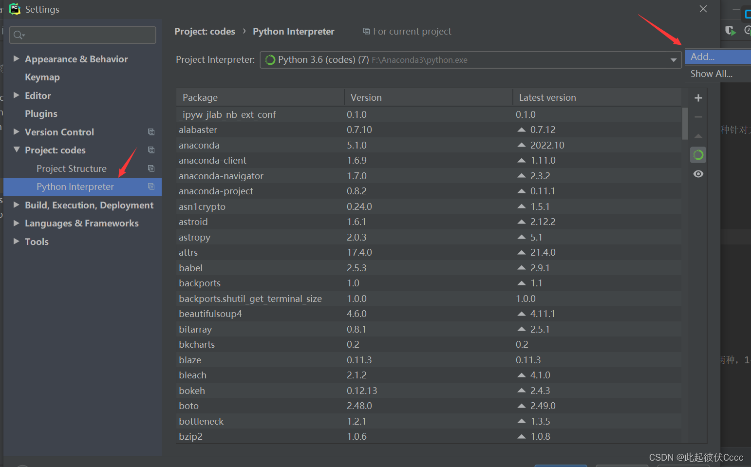Click the settings search field
Viewport: 751px width, 467px height.
click(x=83, y=35)
